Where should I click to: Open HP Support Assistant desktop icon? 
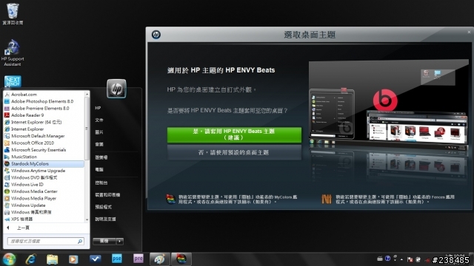[13, 53]
